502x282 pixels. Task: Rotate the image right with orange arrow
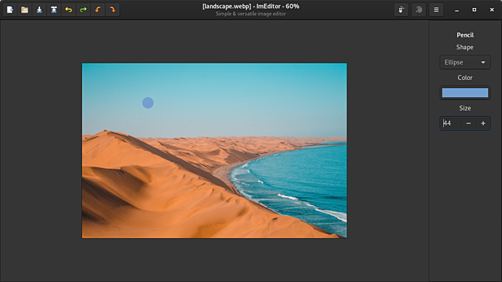point(112,10)
